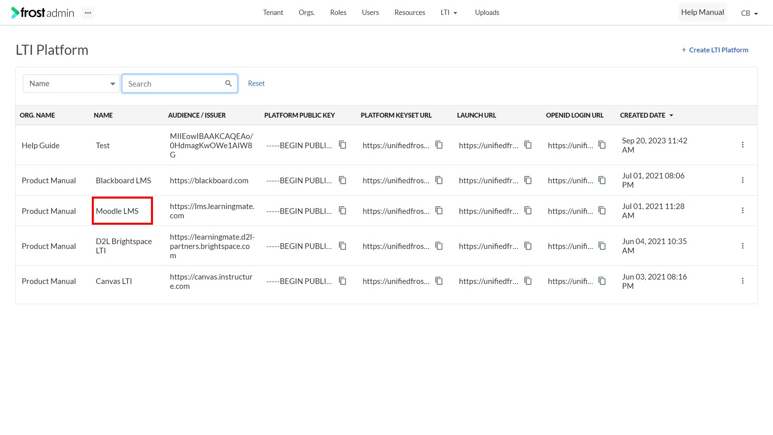
Task: Click the Launch URL column header
Action: coord(477,115)
